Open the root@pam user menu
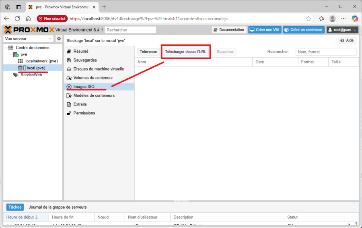 (342, 29)
